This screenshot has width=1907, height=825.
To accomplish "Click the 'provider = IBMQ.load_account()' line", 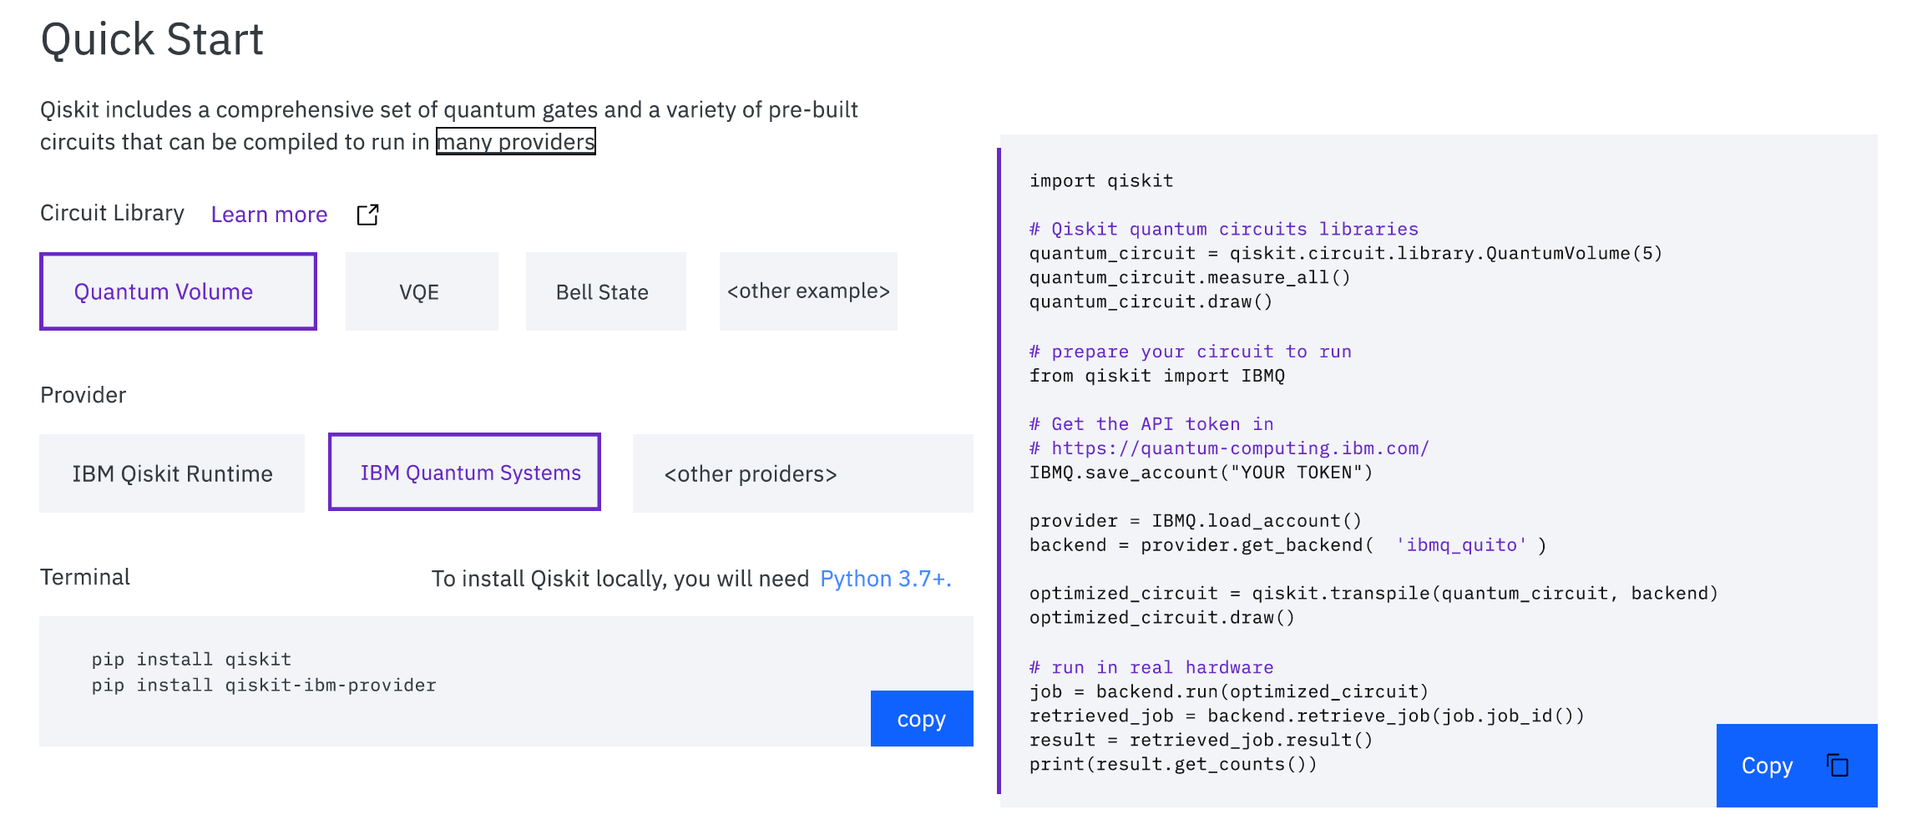I will coord(1196,521).
